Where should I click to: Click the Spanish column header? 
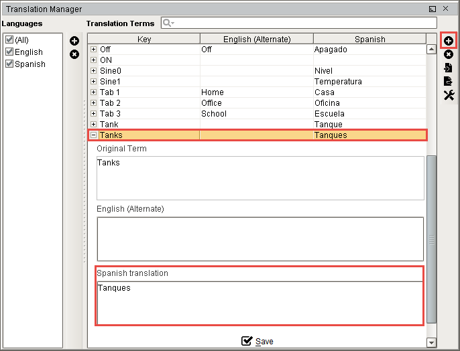pyautogui.click(x=369, y=40)
